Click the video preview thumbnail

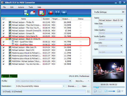pyautogui.click(x=109, y=70)
